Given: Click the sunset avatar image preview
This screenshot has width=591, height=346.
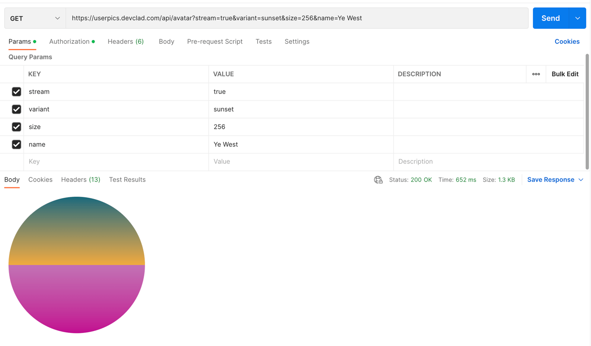Looking at the screenshot, I should coord(77,265).
